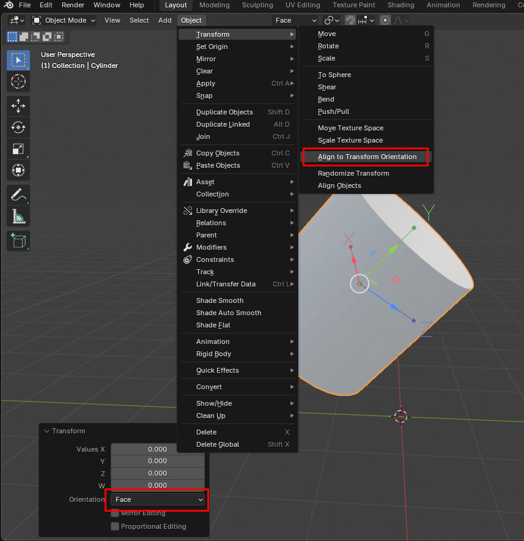524x541 pixels.
Task: Open the Set Origin submenu
Action: (237, 47)
